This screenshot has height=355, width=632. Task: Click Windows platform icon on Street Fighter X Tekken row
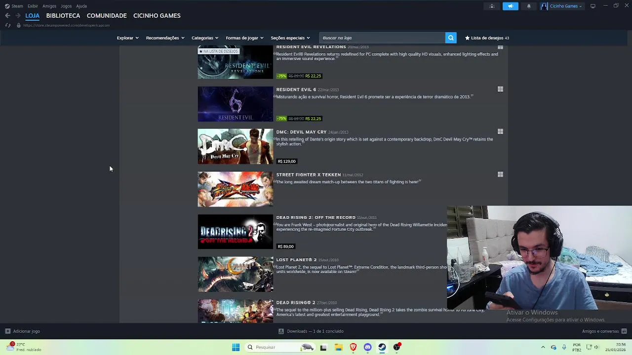(500, 175)
